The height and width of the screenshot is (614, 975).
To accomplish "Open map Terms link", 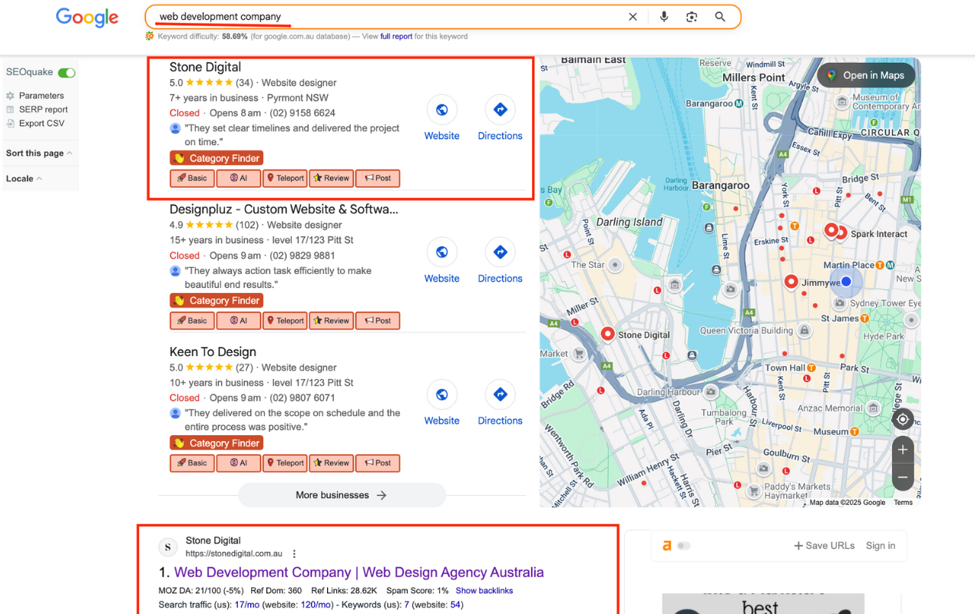I will click(x=903, y=503).
